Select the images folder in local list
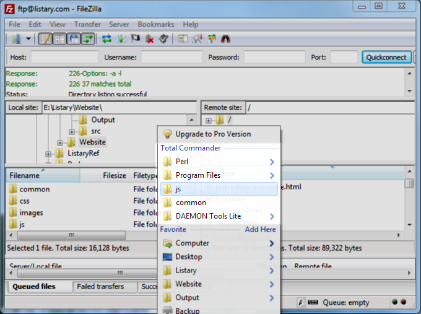The image size is (421, 314). coord(31,213)
